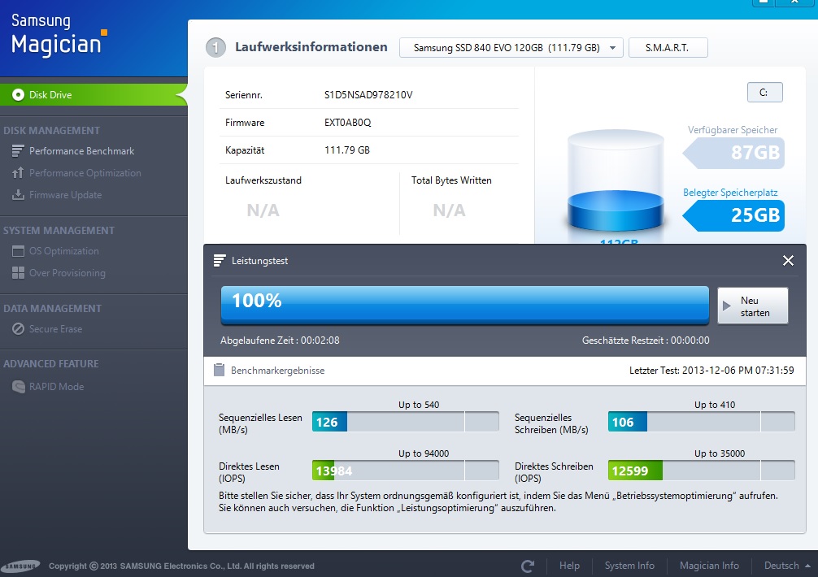Screen dimensions: 818x577
Task: Open Secure Erase in the sidebar
Action: pos(55,329)
